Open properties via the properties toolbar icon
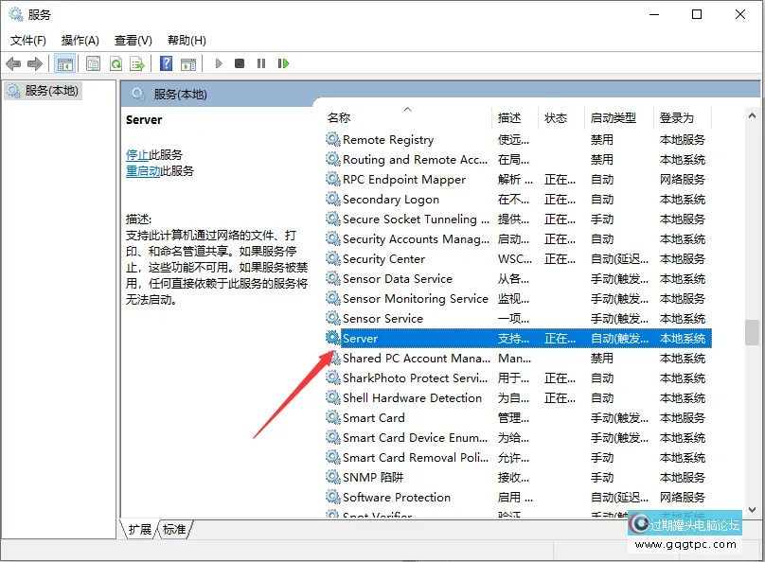The width and height of the screenshot is (765, 562). 91,63
